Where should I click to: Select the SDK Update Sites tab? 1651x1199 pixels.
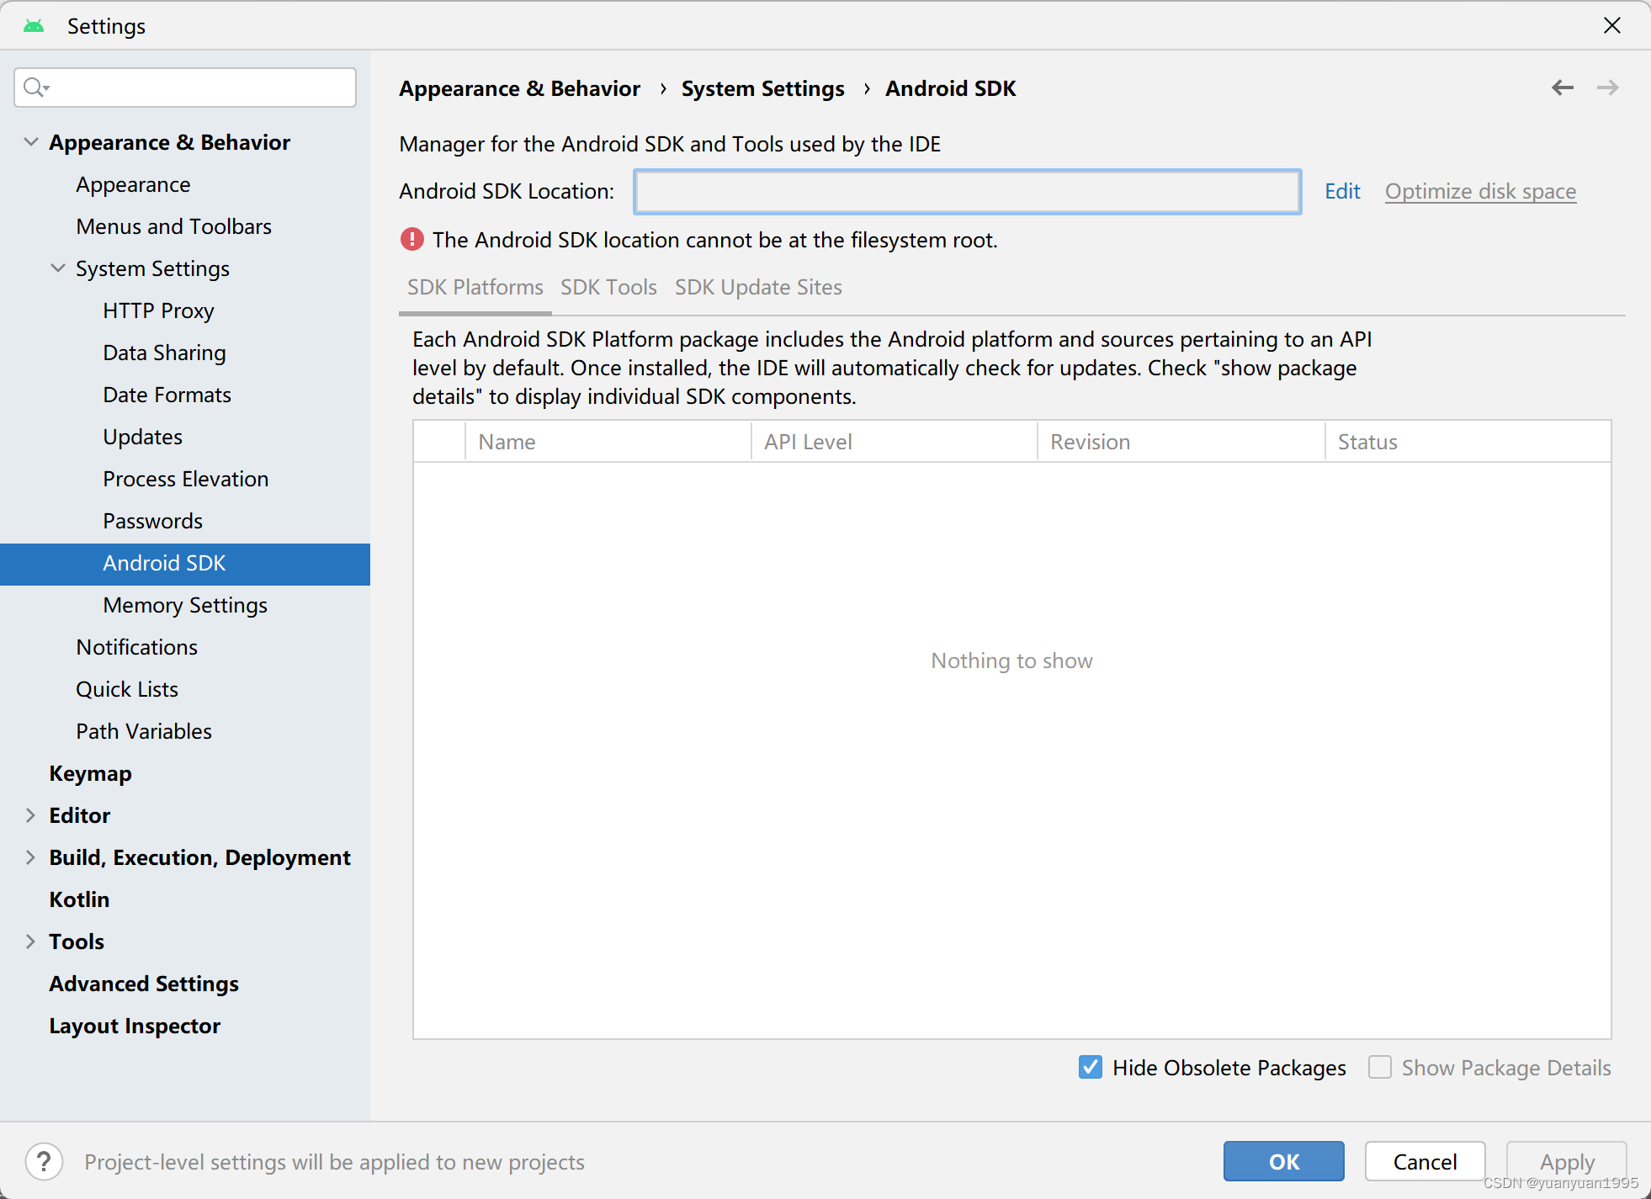pyautogui.click(x=757, y=286)
